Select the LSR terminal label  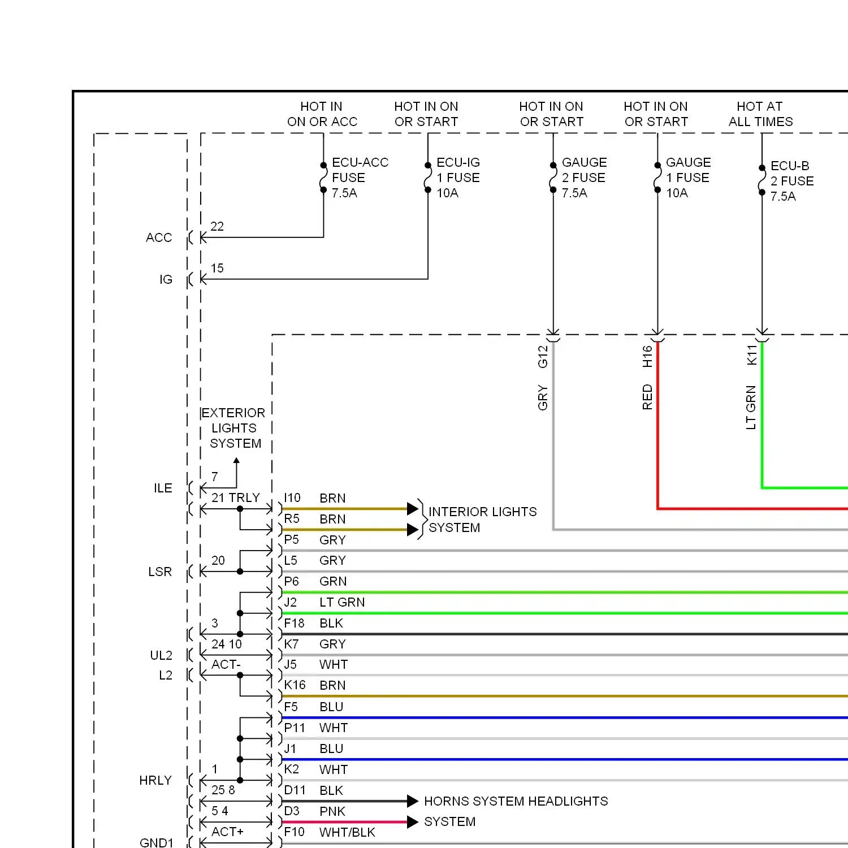coord(160,572)
